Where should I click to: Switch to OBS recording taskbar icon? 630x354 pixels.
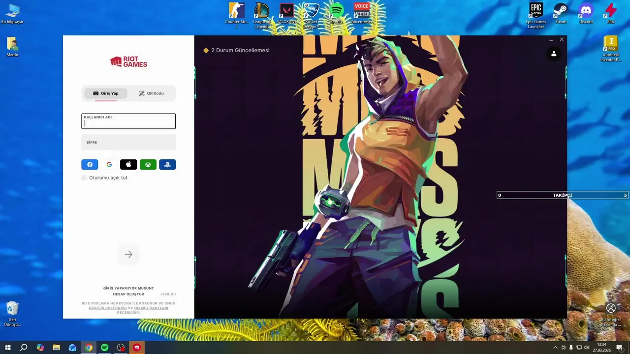click(x=121, y=348)
